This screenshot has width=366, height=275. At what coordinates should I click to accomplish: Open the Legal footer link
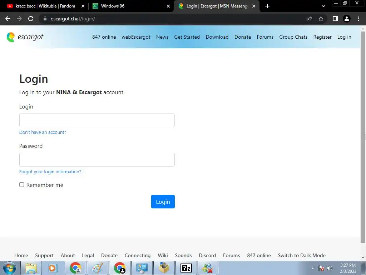coord(88,255)
